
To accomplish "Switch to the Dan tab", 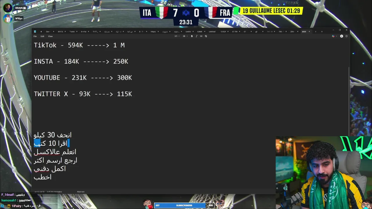I will click(x=48, y=31).
